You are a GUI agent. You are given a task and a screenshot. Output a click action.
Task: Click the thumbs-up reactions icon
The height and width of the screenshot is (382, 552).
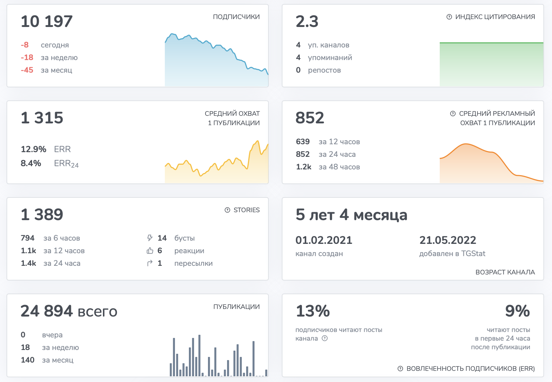pyautogui.click(x=150, y=251)
